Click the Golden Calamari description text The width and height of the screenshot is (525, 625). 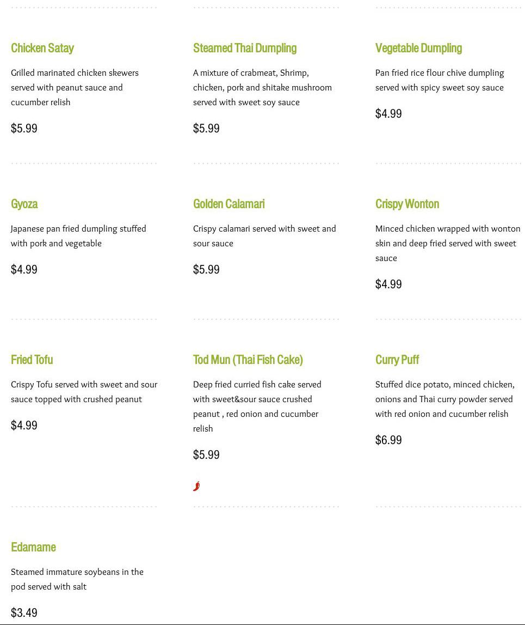point(264,236)
